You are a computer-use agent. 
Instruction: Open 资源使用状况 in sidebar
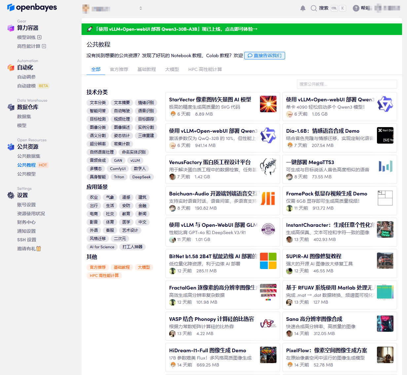31,214
